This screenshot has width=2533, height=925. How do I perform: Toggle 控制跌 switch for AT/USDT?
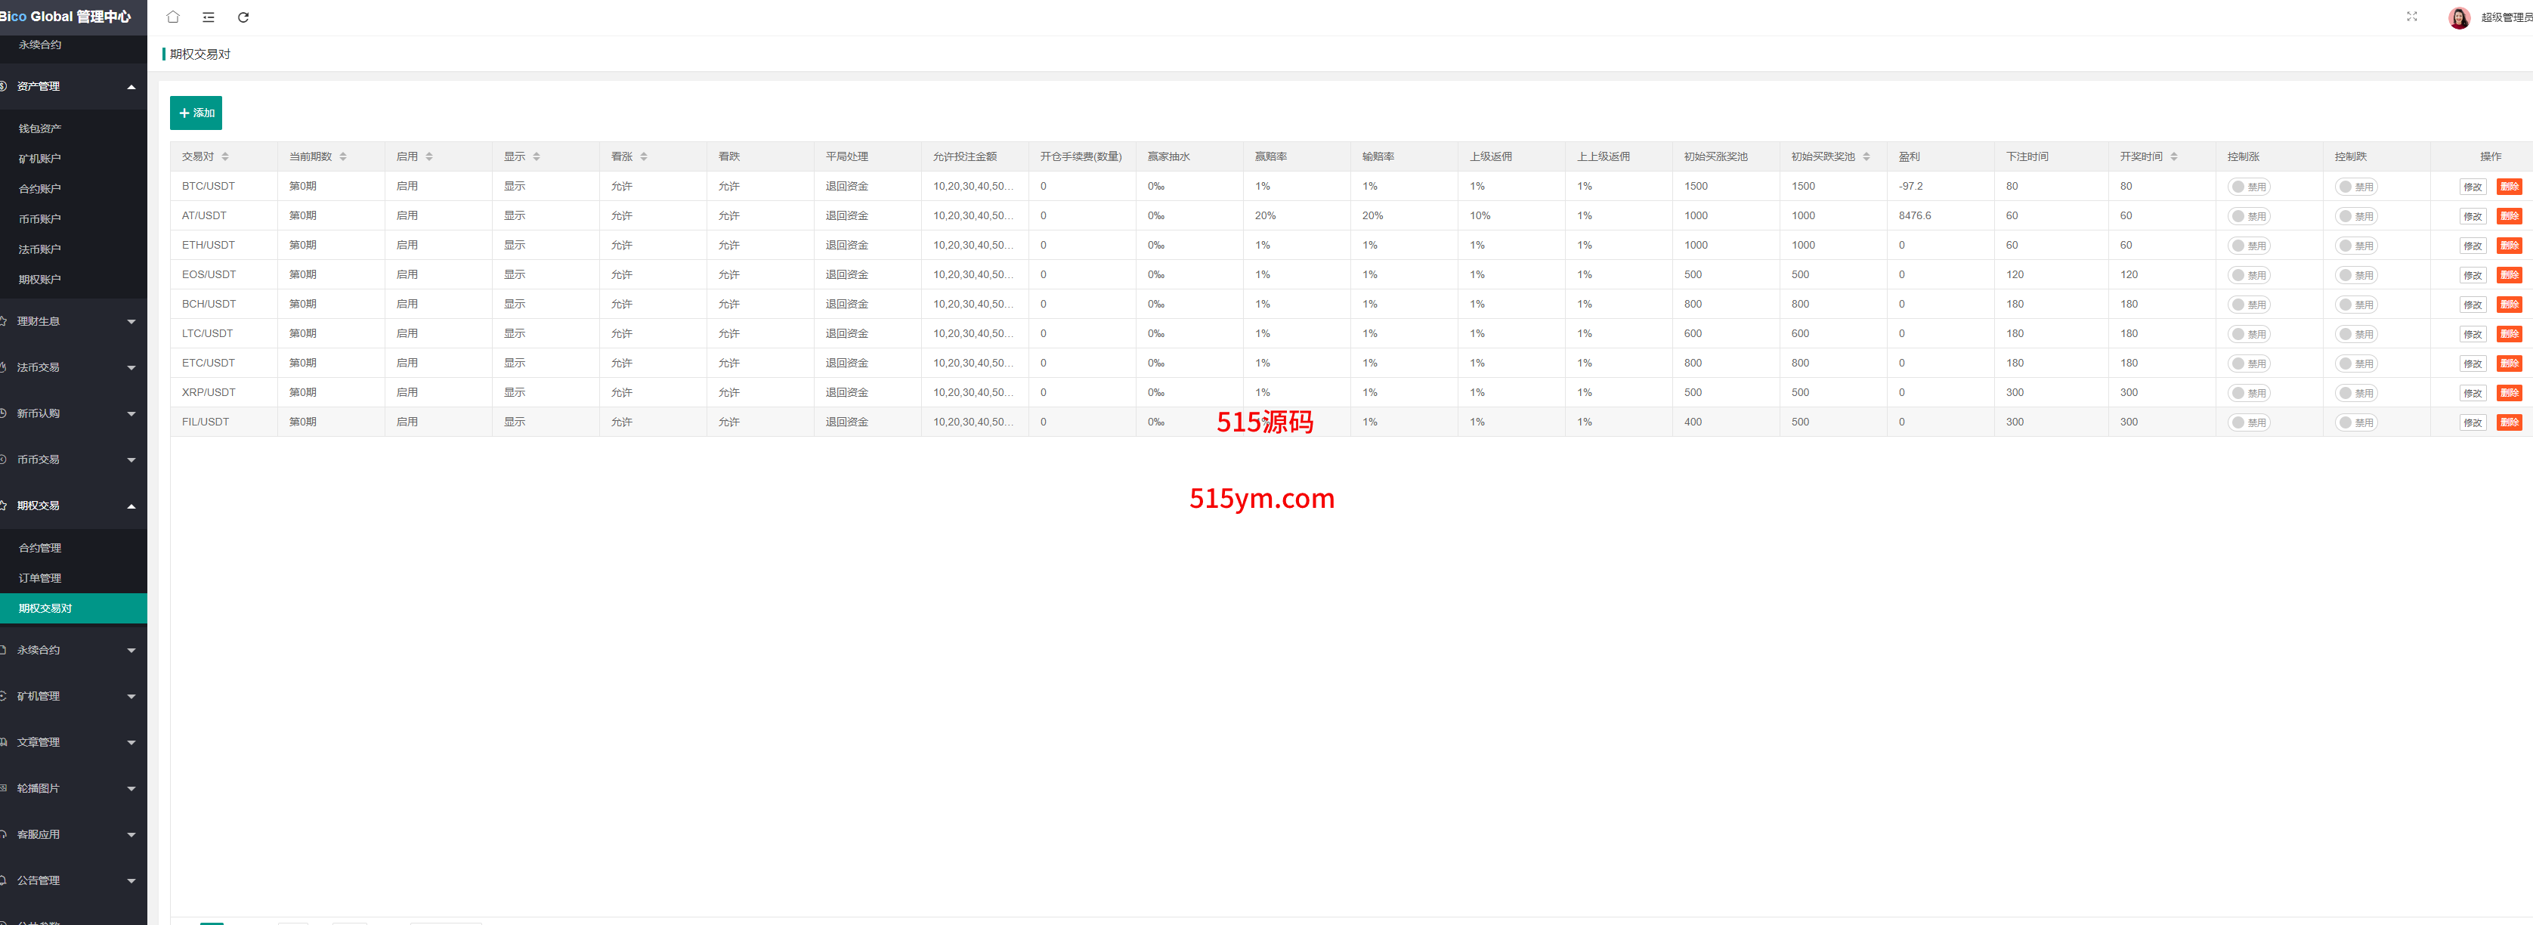click(2356, 216)
